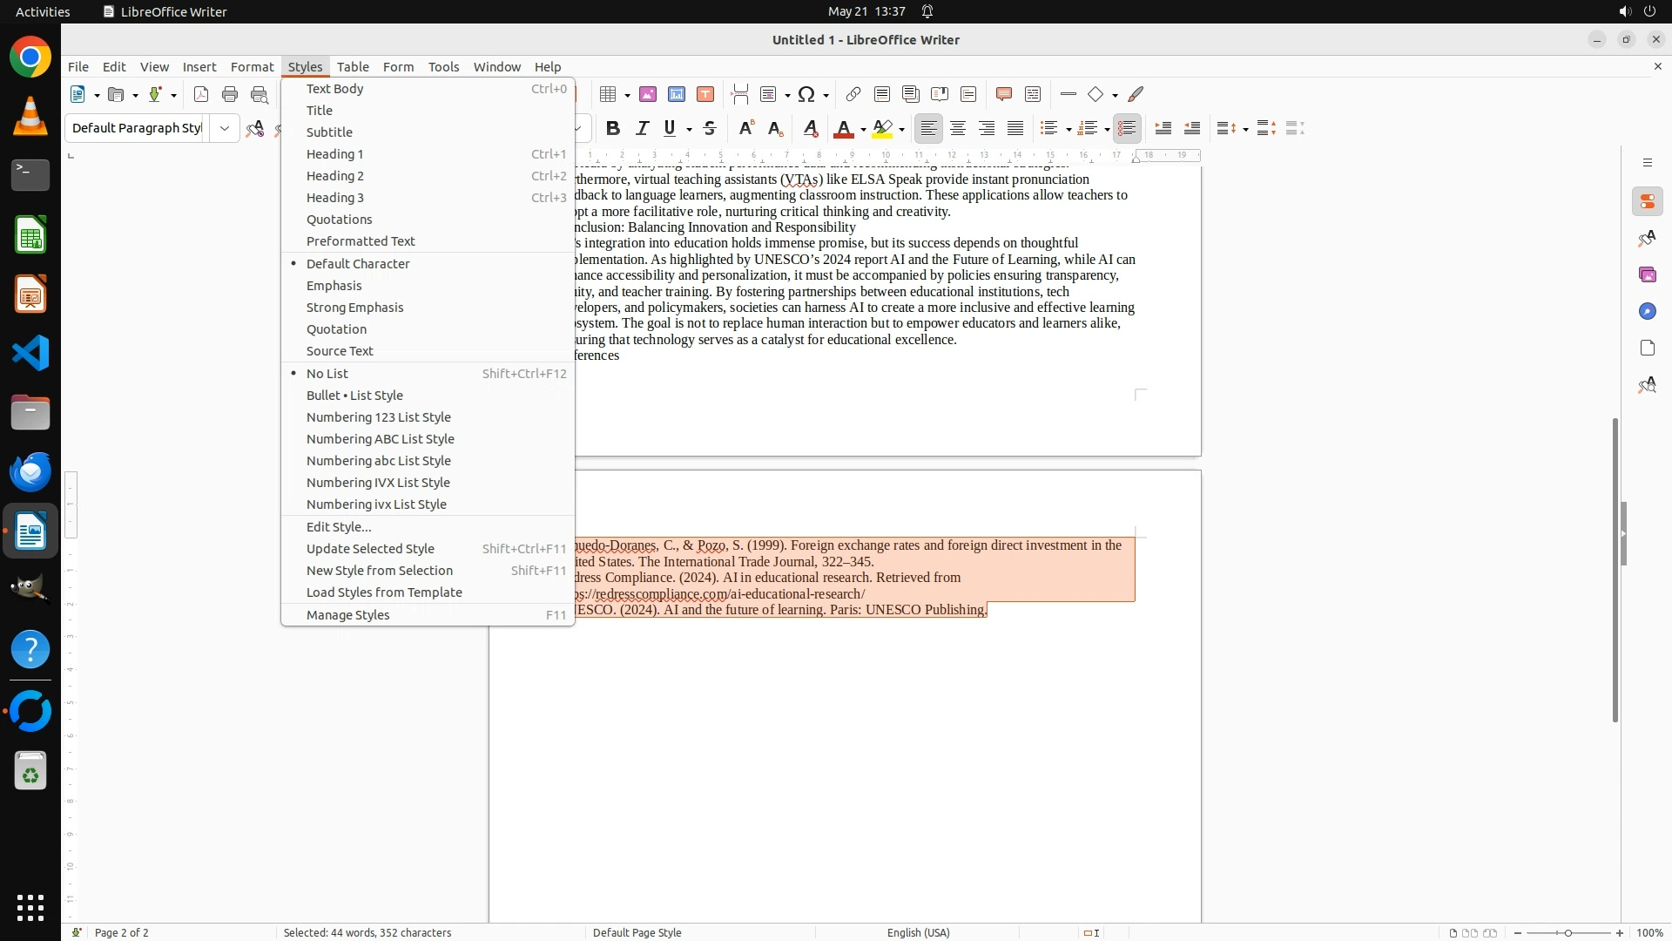
Task: Open the font color dropdown arrow
Action: tap(863, 130)
